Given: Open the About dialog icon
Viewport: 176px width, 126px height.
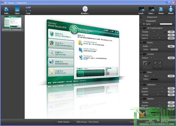Looking at the screenshot, I should pos(171,10).
